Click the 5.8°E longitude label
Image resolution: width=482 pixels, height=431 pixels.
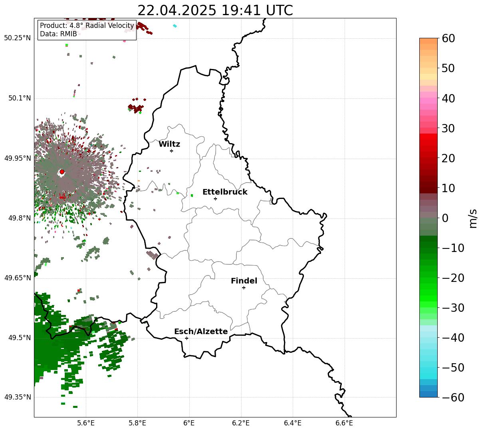pos(137,423)
